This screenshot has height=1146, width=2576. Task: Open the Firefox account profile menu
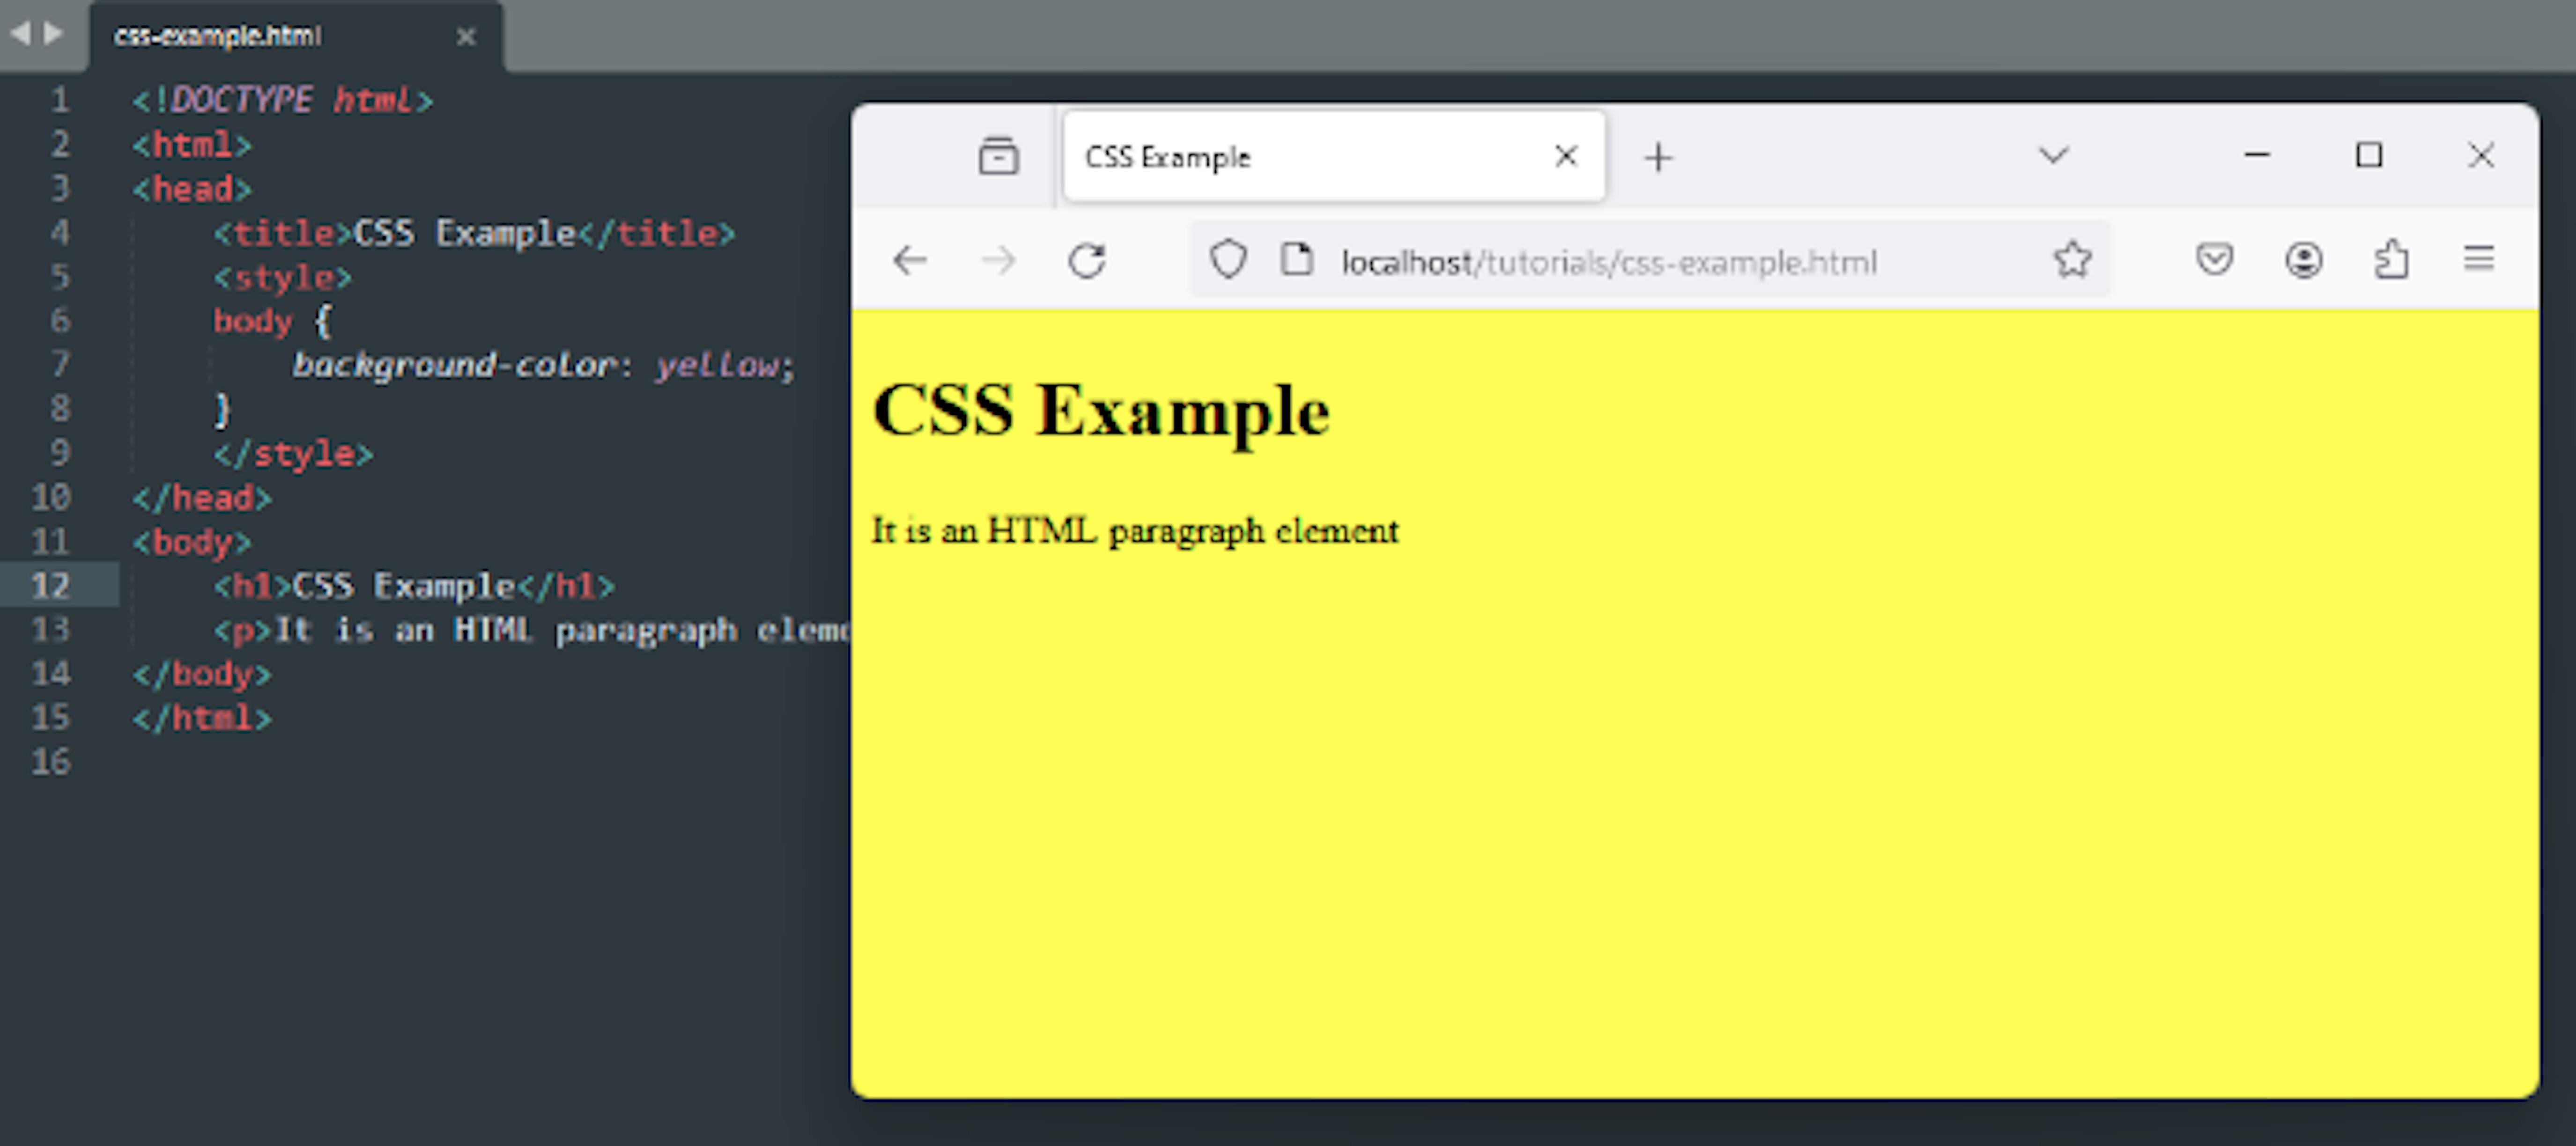[x=2303, y=259]
